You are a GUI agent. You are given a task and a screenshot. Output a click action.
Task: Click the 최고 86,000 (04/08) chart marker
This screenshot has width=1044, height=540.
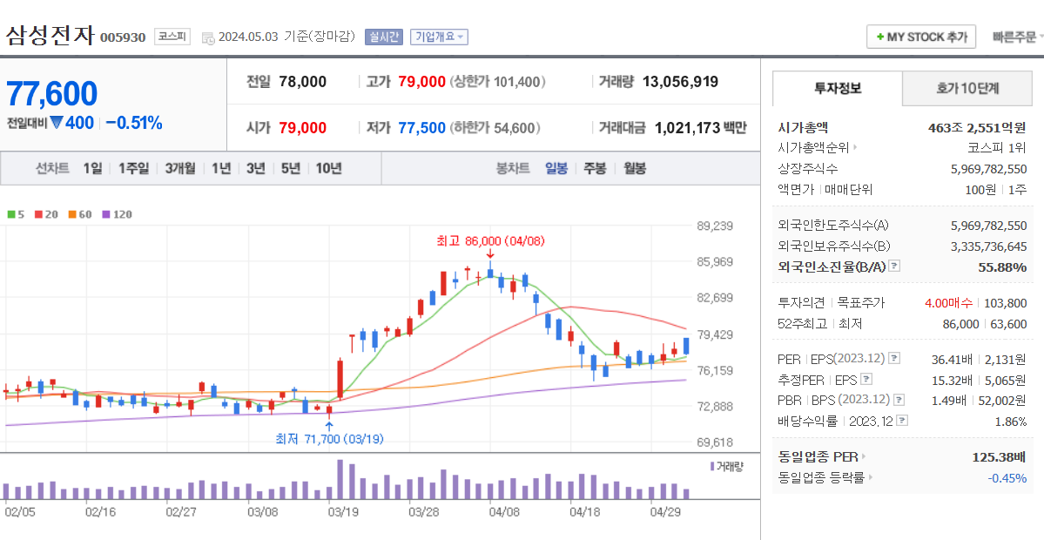pos(490,241)
